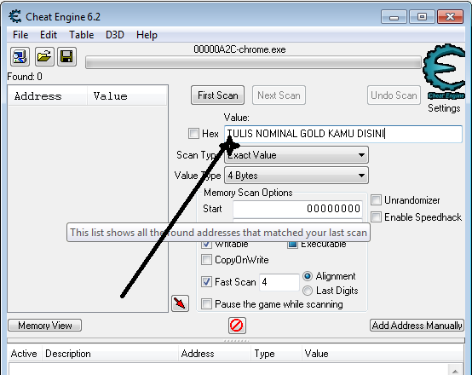Viewport: 472px width, 375px height.
Task: Click the Fast Scan alignment value field
Action: (x=279, y=282)
